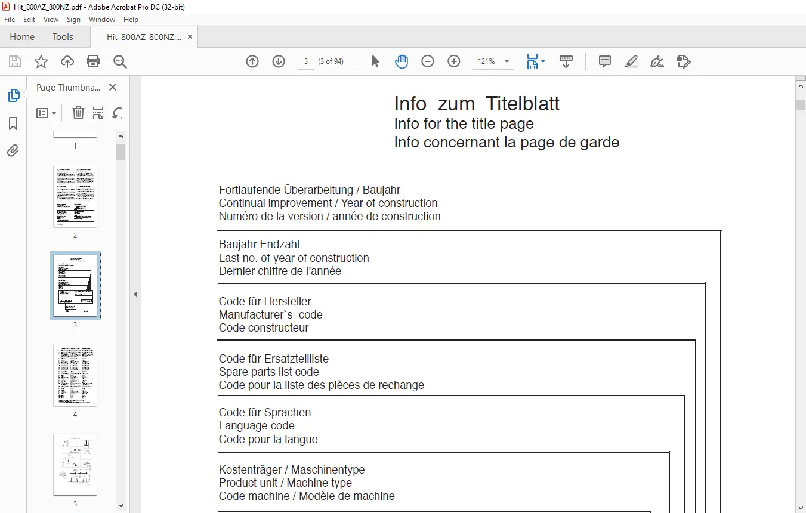
Task: Select page 3 thumbnail
Action: [x=75, y=286]
